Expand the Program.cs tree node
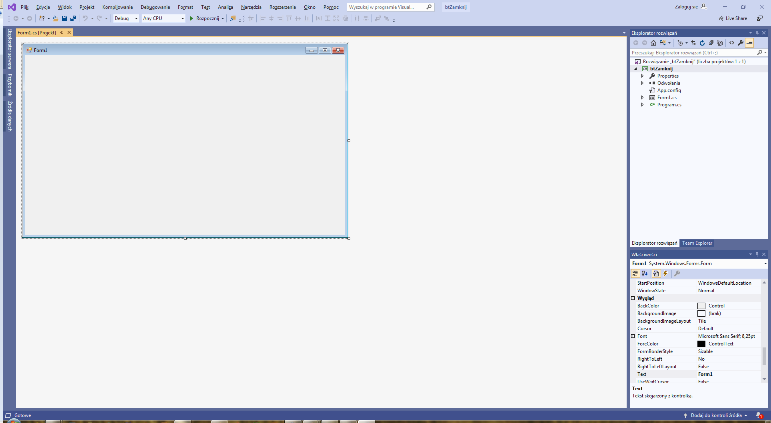The height and width of the screenshot is (423, 771). pyautogui.click(x=643, y=105)
